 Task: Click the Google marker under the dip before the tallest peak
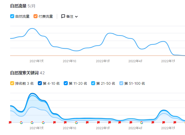21,123
